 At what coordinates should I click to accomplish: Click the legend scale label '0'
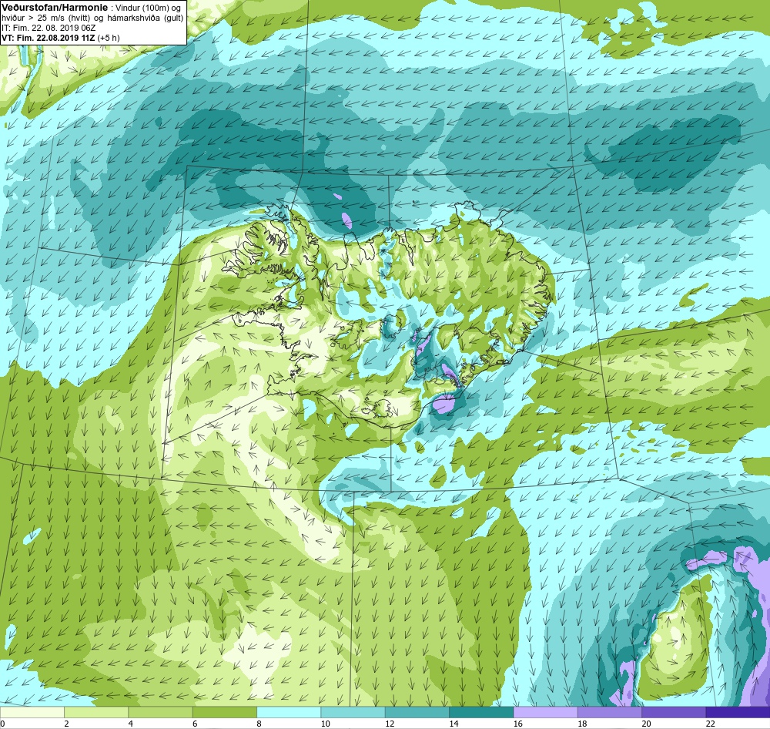point(2,724)
